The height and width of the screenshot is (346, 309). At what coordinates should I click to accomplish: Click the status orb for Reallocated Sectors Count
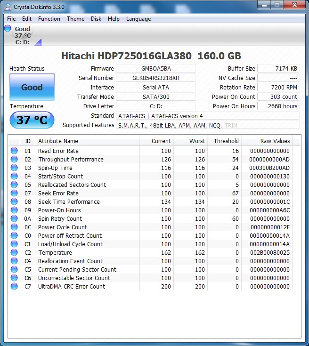(14, 185)
